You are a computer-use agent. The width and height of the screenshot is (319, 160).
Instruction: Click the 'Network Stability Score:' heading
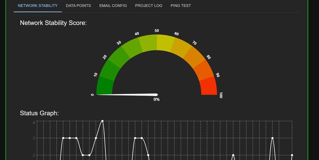[53, 23]
